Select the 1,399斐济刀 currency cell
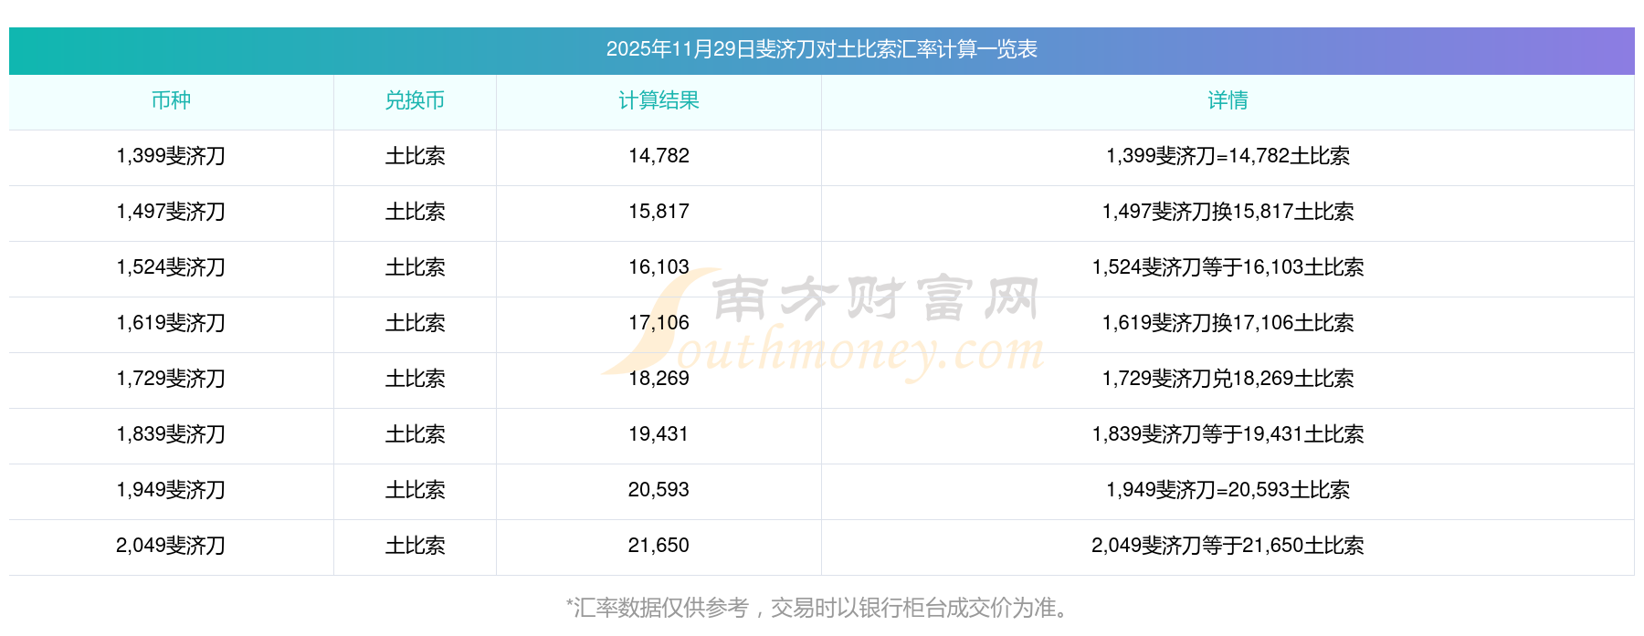Viewport: 1644px width, 636px height. pos(171,156)
